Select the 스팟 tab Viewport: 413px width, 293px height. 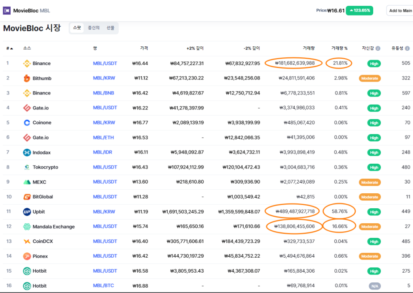[x=77, y=28]
